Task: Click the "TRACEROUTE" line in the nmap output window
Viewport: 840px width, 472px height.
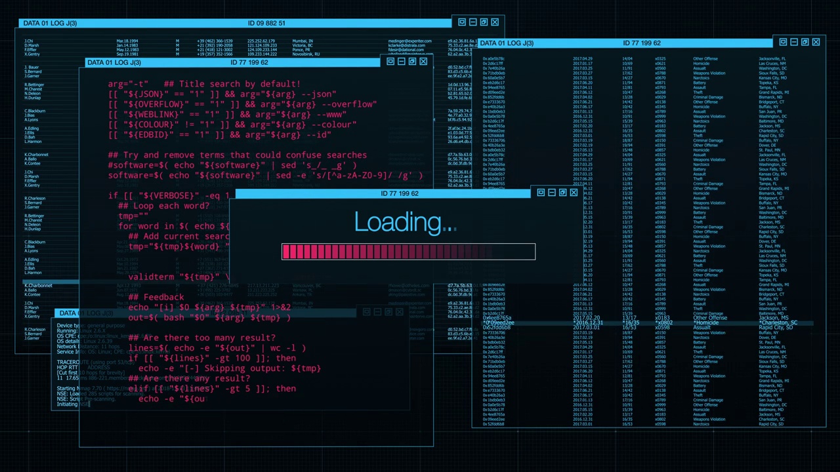Action: [x=96, y=363]
